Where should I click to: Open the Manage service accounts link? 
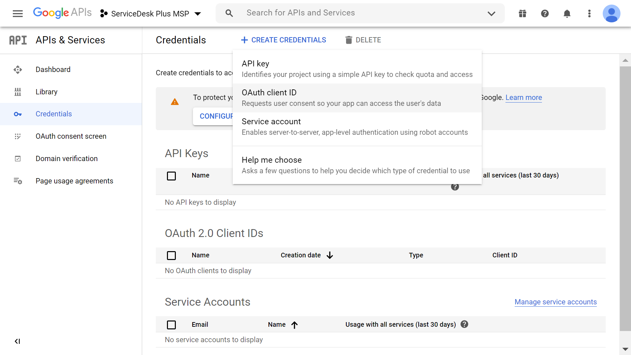[x=555, y=302]
